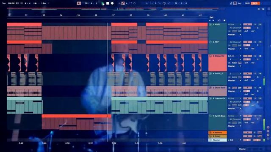The image size is (271, 152).
Task: Solo track 7 Synth Bass
Action: pyautogui.click(x=255, y=116)
